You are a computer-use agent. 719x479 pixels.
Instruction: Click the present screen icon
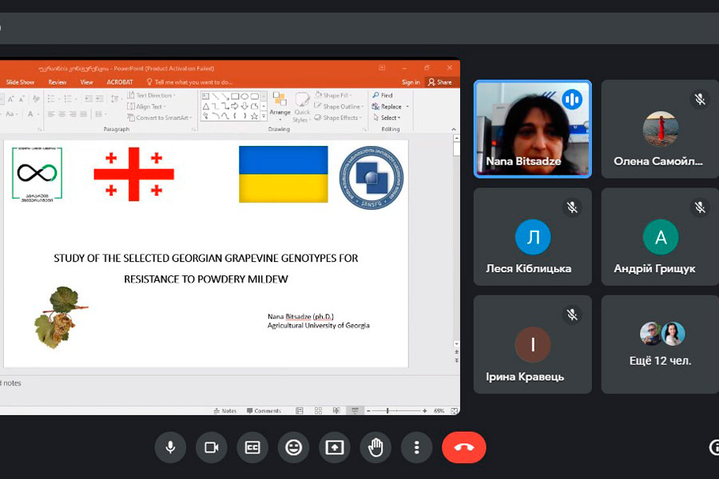pos(335,448)
